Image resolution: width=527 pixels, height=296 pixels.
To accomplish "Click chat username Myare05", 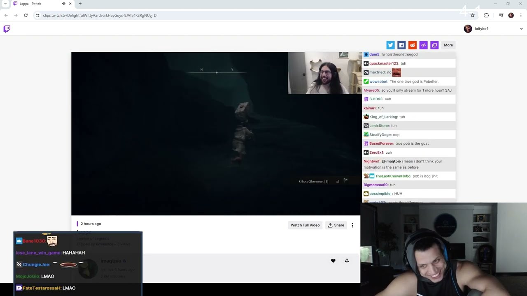I will [x=371, y=90].
